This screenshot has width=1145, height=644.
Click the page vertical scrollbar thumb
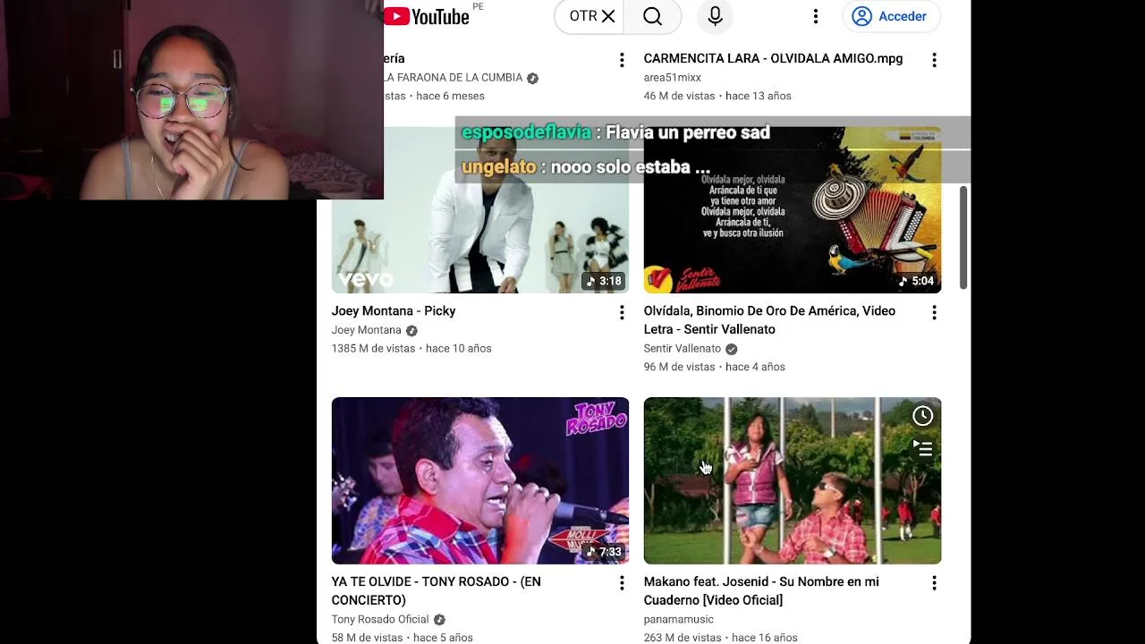pos(963,238)
